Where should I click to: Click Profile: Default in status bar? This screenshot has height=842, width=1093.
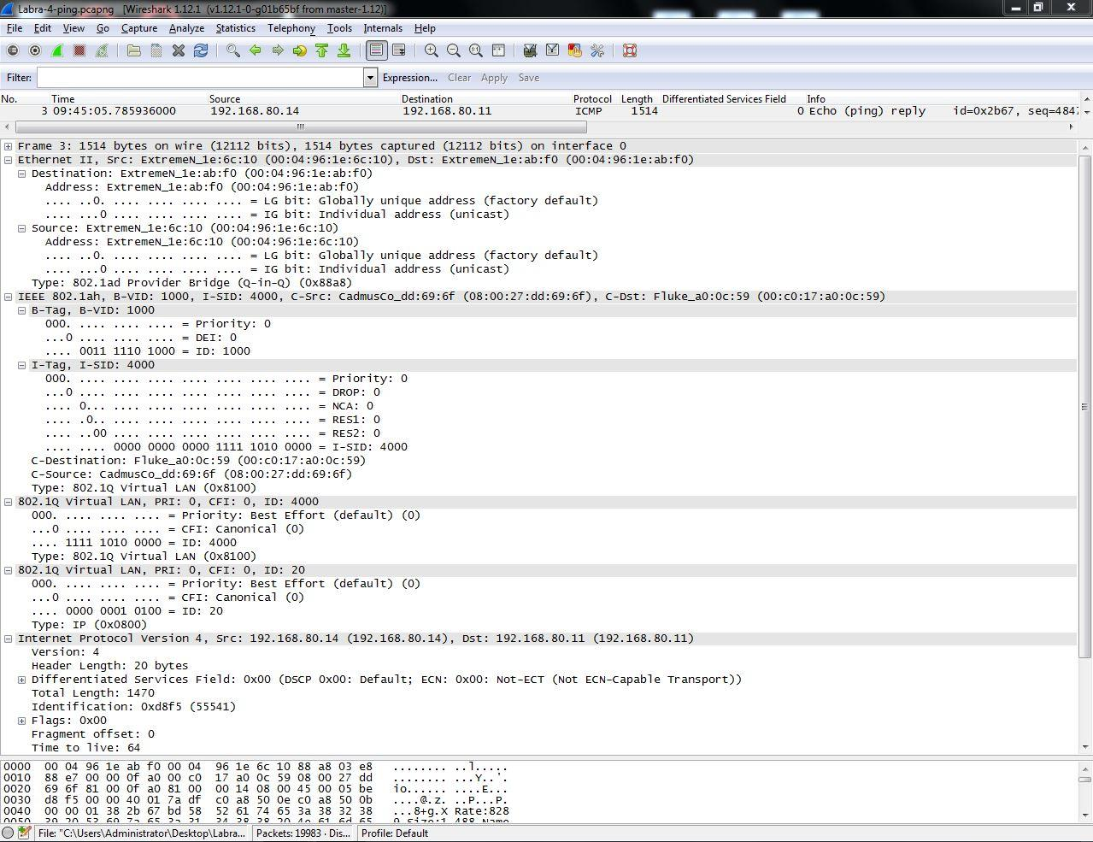click(395, 833)
